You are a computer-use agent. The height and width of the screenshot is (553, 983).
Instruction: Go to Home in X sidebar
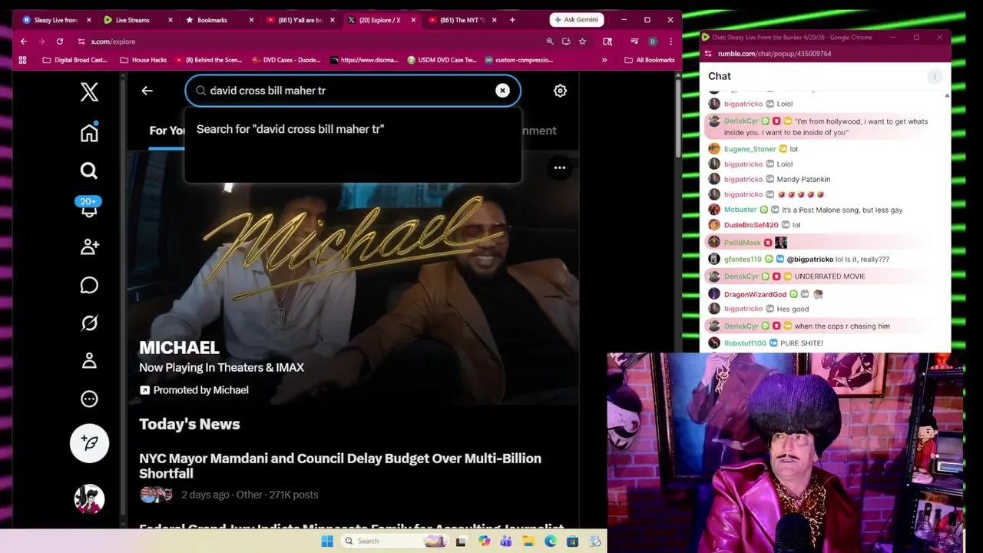coord(89,133)
